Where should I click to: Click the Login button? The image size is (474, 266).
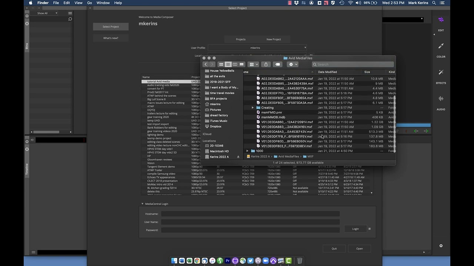click(x=355, y=229)
